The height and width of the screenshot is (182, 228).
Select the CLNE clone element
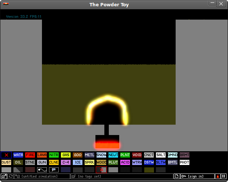tap(54, 162)
